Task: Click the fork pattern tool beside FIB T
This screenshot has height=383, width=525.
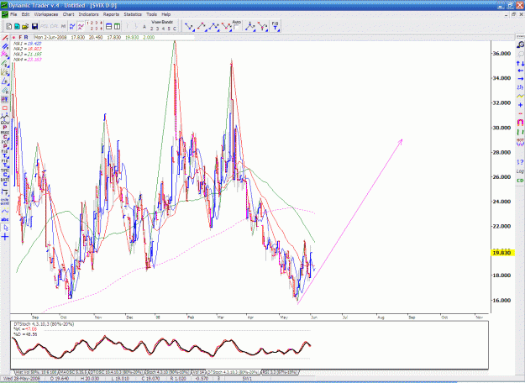Action: point(262,27)
